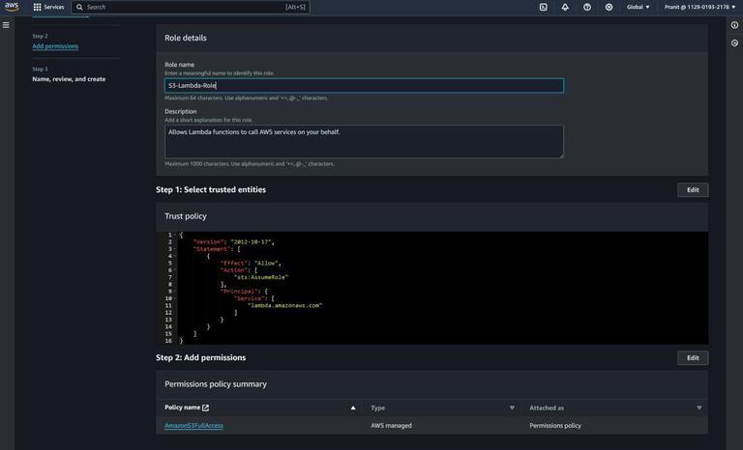
Task: Click the Attached as column header
Action: (547, 408)
